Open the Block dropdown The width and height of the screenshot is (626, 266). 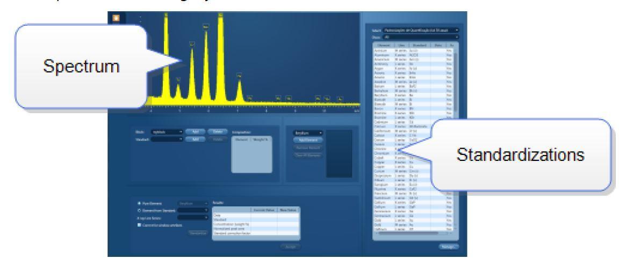click(166, 131)
